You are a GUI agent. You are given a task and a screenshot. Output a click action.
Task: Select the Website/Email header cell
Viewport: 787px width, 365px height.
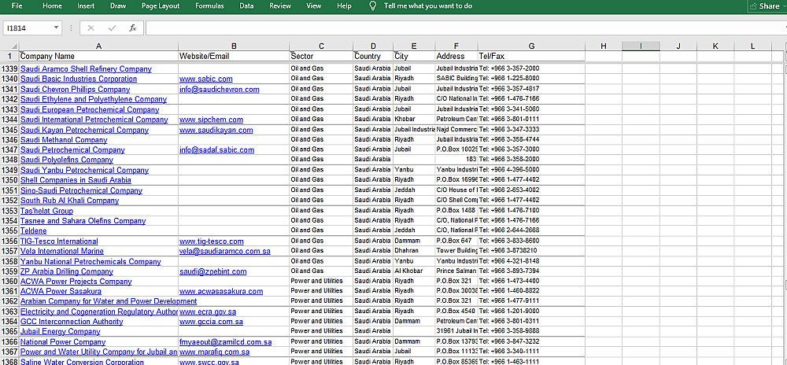234,56
